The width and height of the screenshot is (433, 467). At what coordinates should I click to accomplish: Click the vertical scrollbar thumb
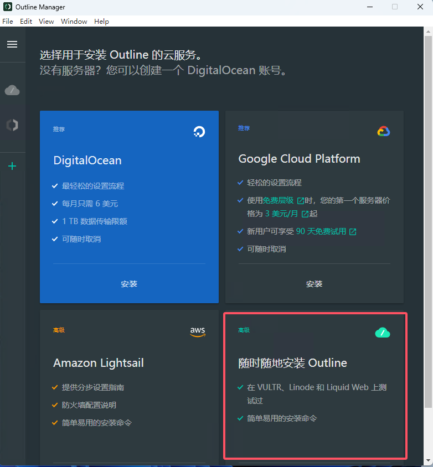(428, 222)
